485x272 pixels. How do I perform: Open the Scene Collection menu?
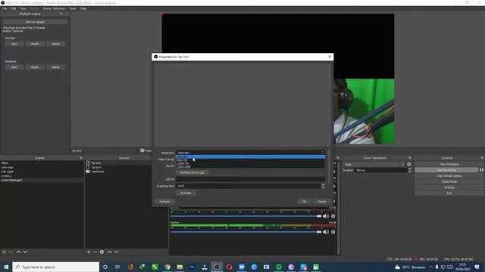pyautogui.click(x=54, y=8)
